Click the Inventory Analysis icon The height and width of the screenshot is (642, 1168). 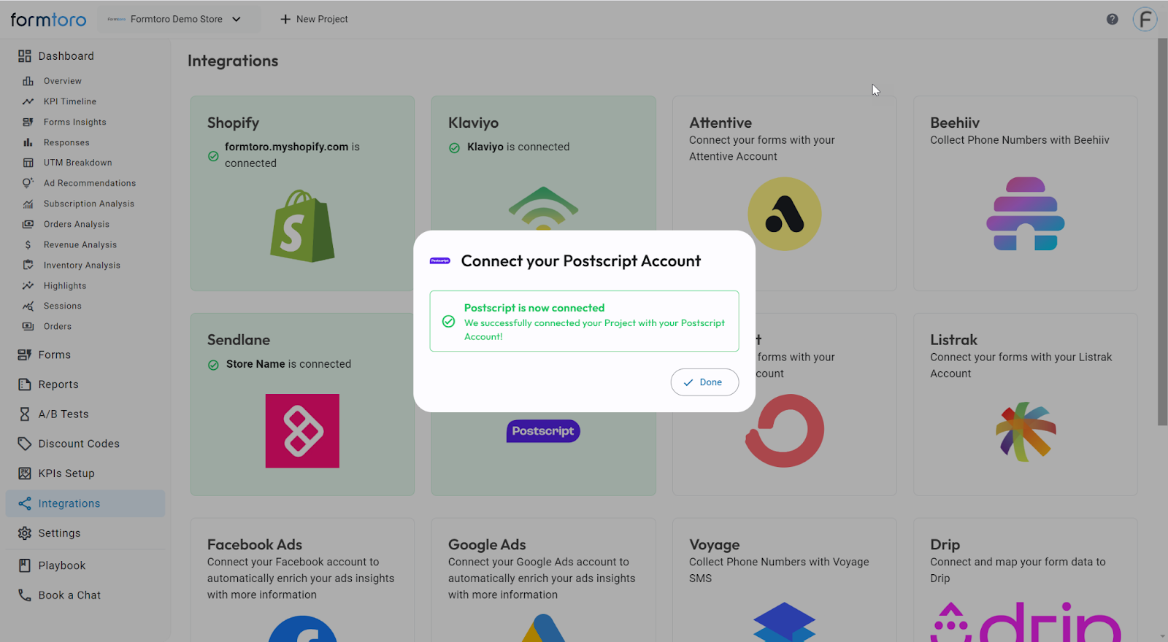(x=28, y=265)
